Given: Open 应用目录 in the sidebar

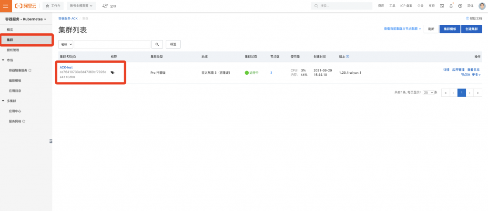Looking at the screenshot, I should [15, 91].
